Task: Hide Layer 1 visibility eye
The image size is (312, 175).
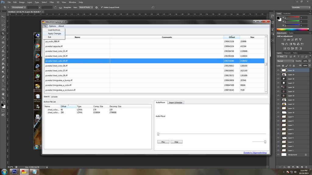Action: [x=278, y=150]
